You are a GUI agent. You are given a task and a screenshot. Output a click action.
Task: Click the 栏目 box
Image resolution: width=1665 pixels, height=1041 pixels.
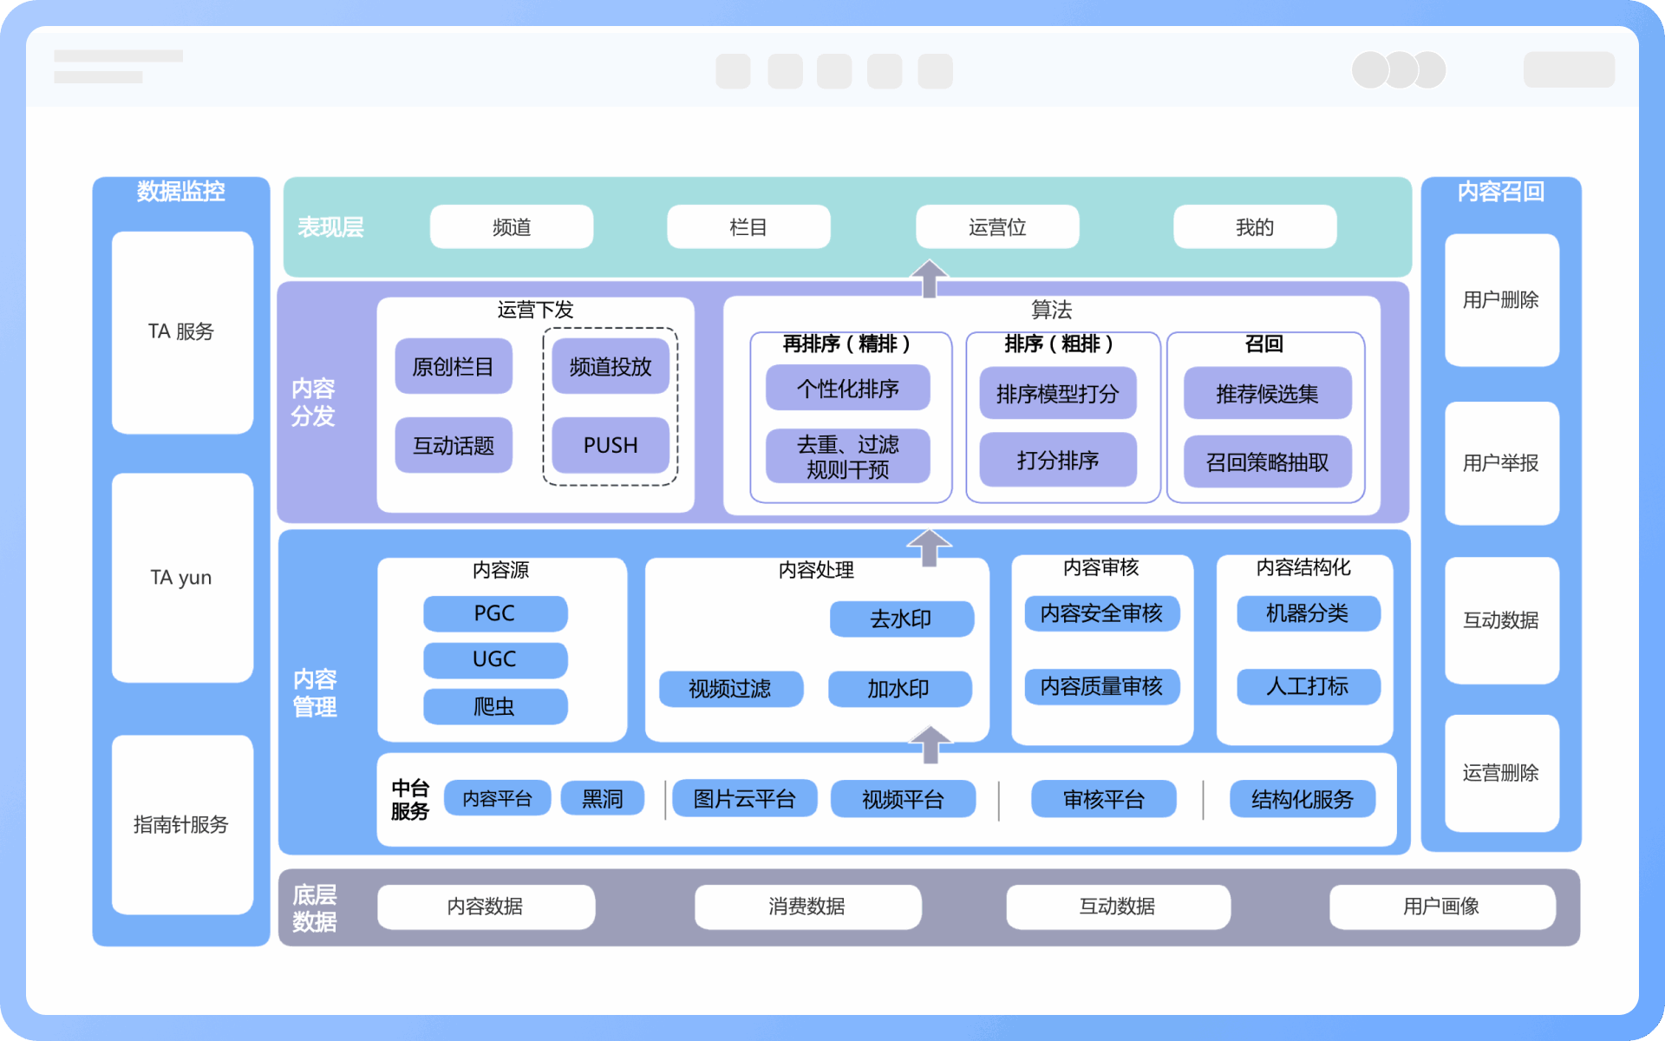[x=748, y=227]
